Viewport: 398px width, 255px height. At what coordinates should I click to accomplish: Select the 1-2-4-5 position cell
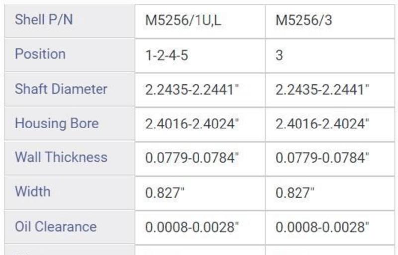tap(167, 55)
